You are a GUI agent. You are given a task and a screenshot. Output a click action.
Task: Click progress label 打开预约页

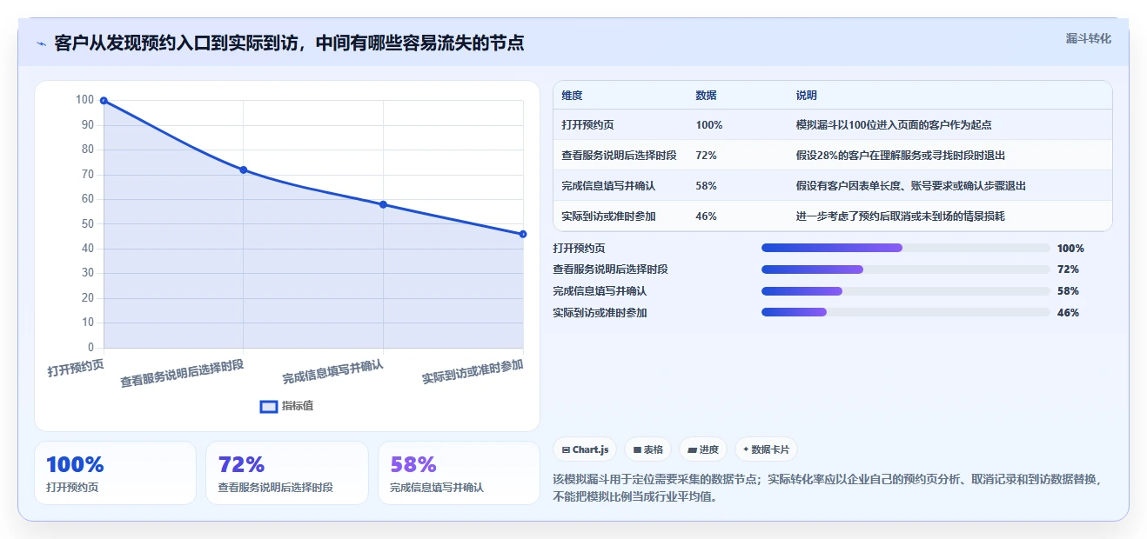click(x=579, y=249)
